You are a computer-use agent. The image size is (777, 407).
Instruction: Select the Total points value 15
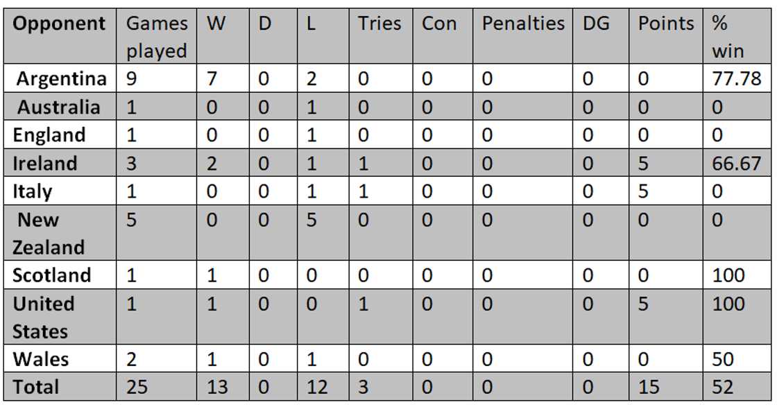(649, 387)
